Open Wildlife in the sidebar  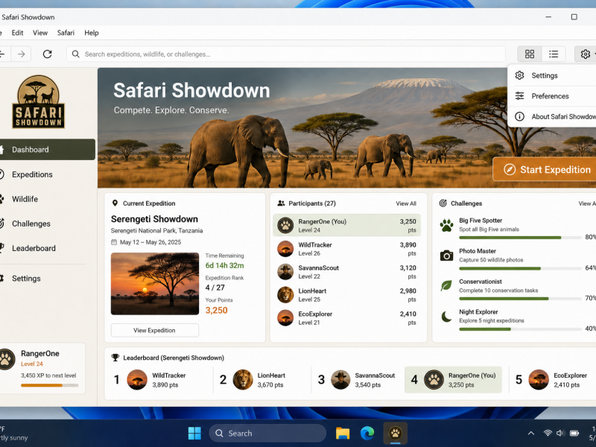coord(47,199)
